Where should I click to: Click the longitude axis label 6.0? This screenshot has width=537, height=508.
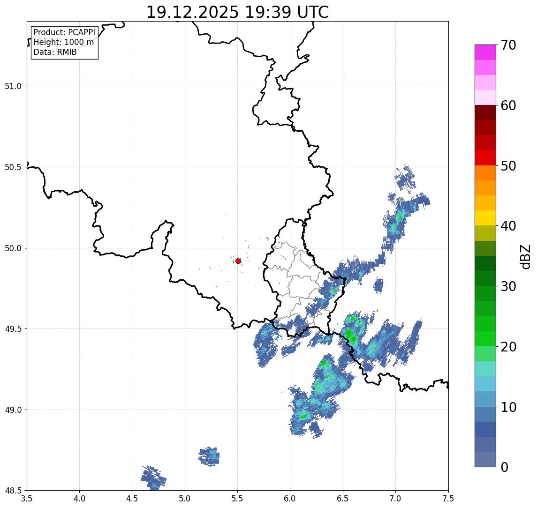click(x=290, y=499)
